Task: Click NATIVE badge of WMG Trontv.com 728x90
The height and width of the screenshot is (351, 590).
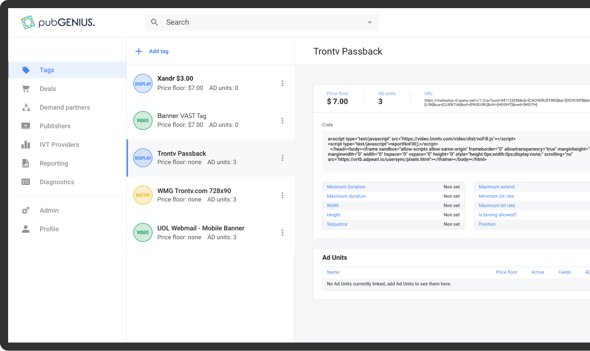Action: (143, 195)
